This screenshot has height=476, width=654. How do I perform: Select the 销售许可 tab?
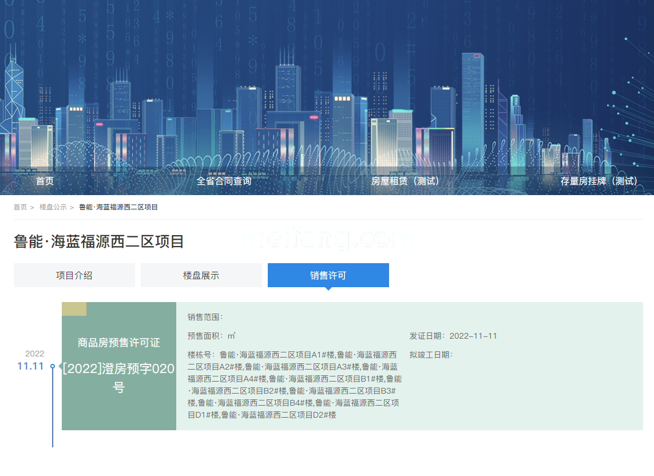328,275
